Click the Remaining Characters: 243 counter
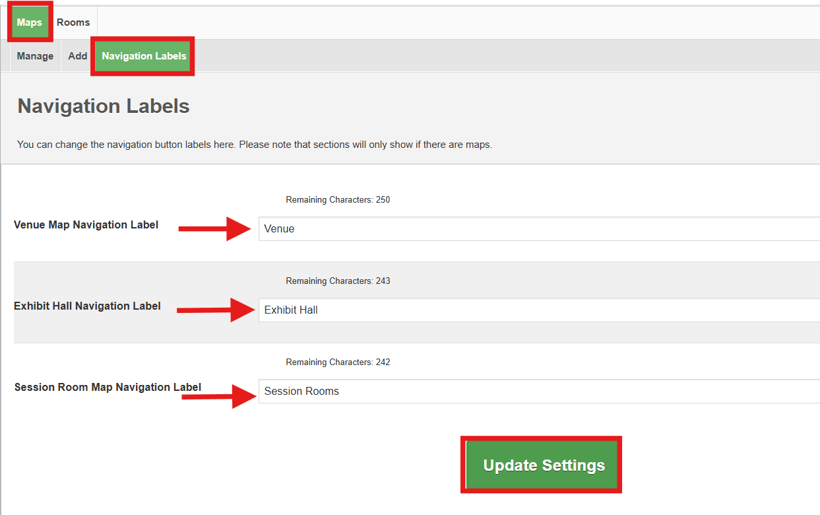Viewport: 820px width, 515px height. tap(338, 281)
